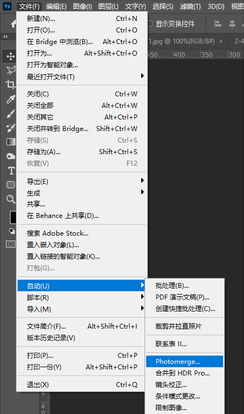The height and width of the screenshot is (414, 244).
Task: Select the Brush tool
Action: (10, 114)
